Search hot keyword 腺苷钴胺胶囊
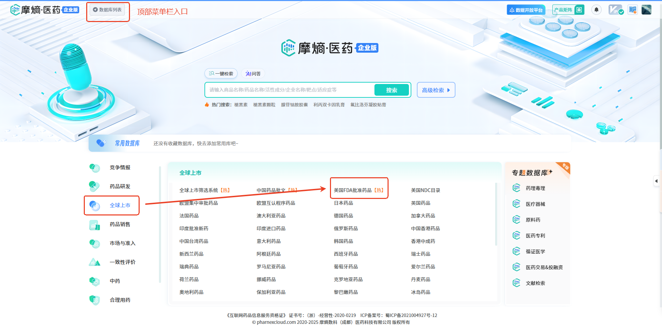Image resolution: width=662 pixels, height=328 pixels. point(294,105)
